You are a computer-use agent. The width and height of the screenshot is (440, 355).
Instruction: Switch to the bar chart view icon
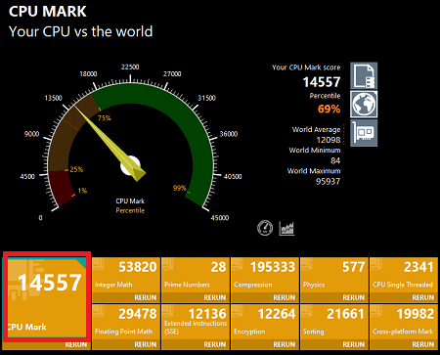pos(286,228)
